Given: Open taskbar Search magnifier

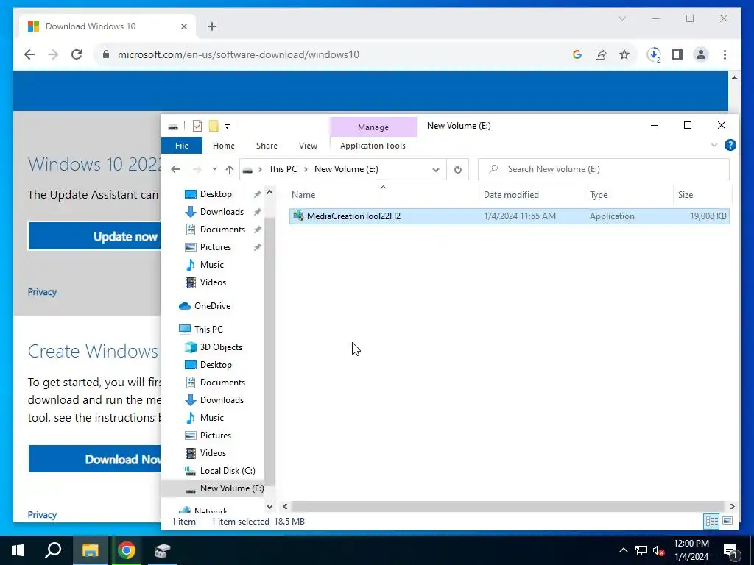Looking at the screenshot, I should pyautogui.click(x=53, y=550).
